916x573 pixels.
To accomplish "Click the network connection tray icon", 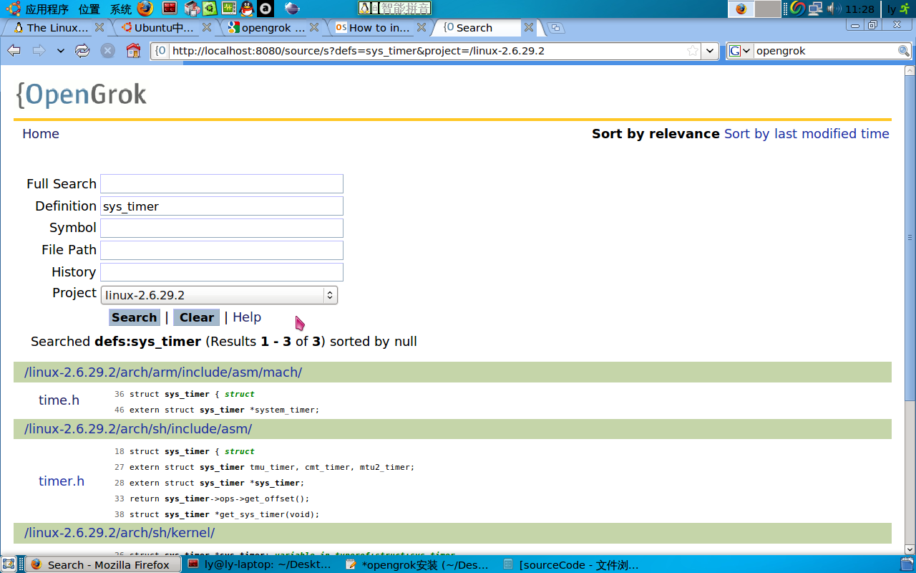I will pyautogui.click(x=815, y=9).
